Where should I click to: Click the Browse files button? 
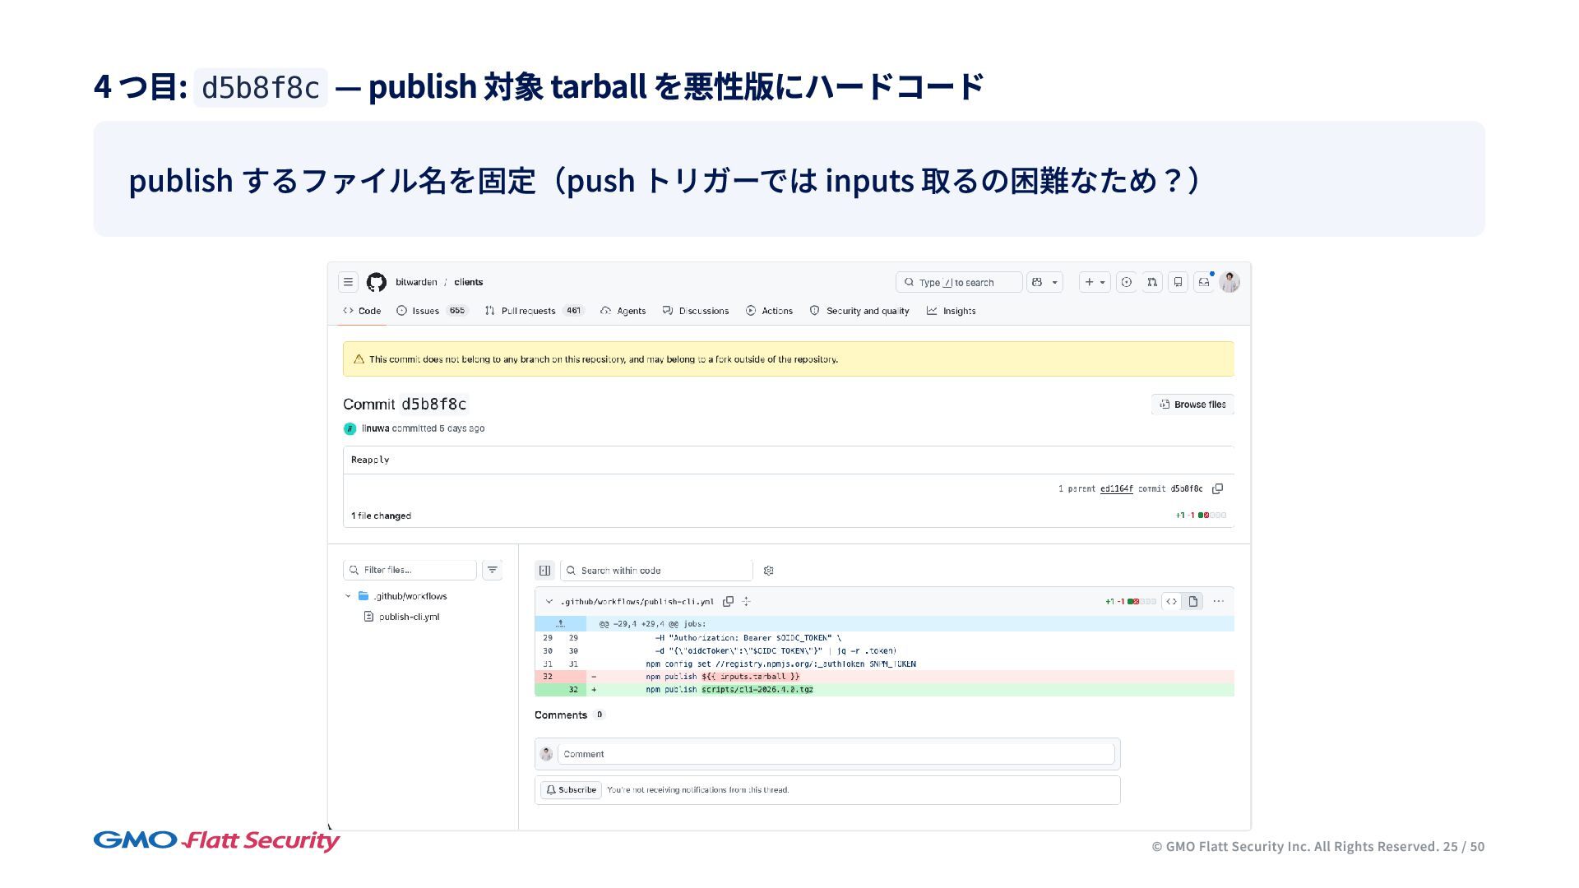tap(1192, 405)
